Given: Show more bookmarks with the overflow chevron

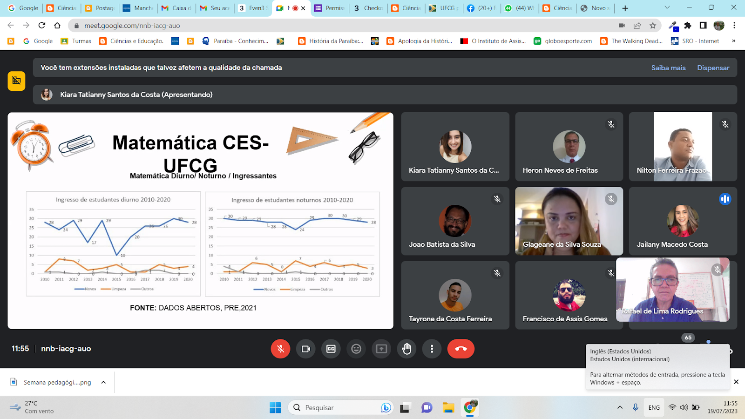Looking at the screenshot, I should pos(733,41).
